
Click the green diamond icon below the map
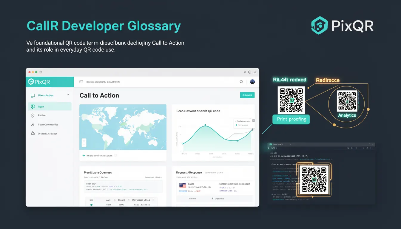tap(84, 155)
